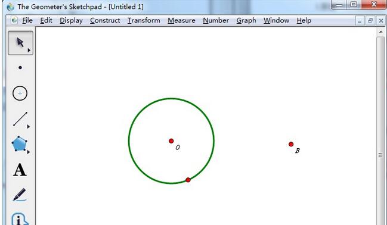The height and width of the screenshot is (225, 387).
Task: Expand the Straightedge tool flyout triangle
Action: [29, 126]
